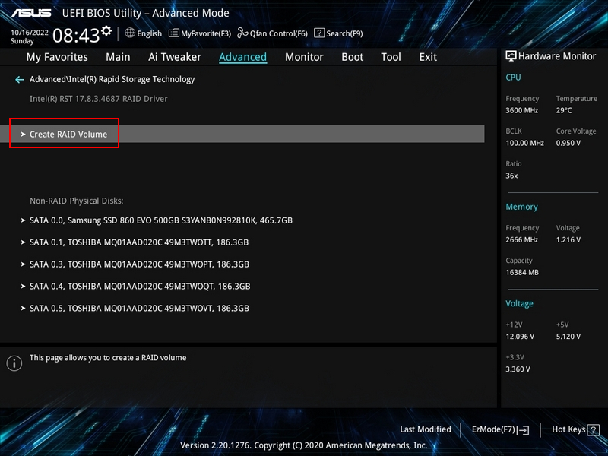The image size is (608, 456).
Task: Select the Advanced tab
Action: pos(242,57)
